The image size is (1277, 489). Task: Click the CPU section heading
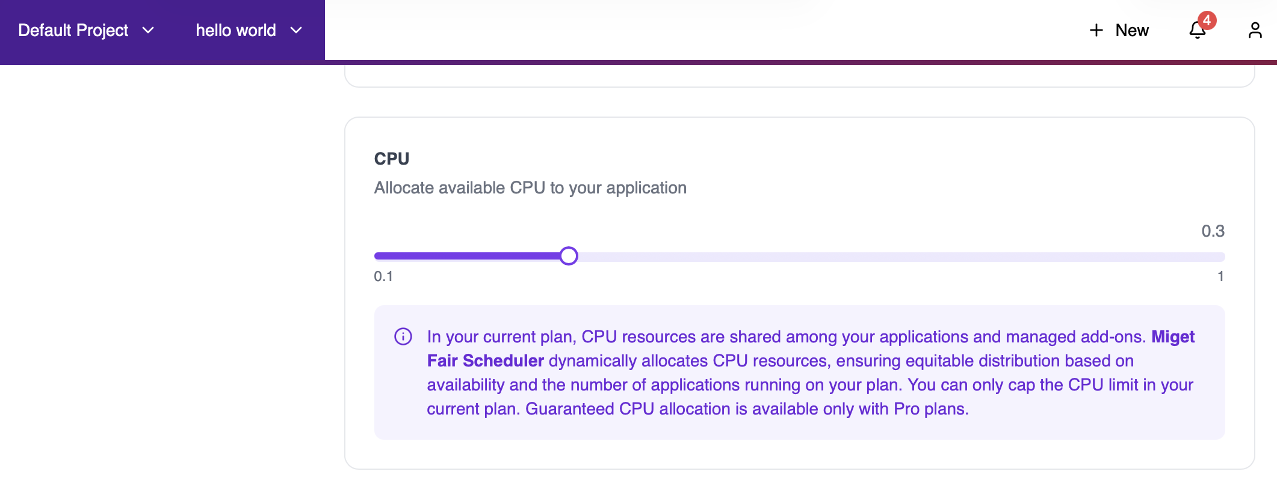391,158
